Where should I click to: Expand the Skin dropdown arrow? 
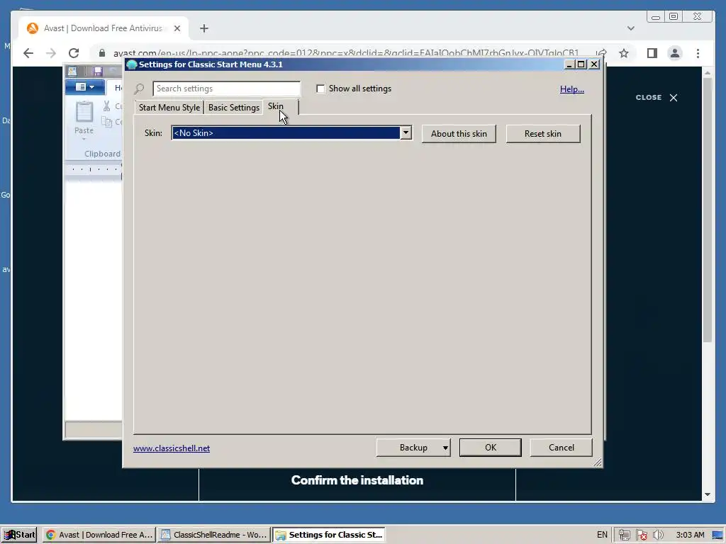pyautogui.click(x=406, y=132)
